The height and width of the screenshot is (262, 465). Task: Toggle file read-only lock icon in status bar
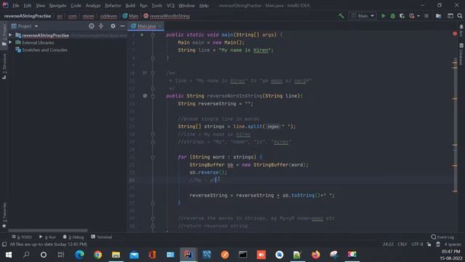click(429, 245)
